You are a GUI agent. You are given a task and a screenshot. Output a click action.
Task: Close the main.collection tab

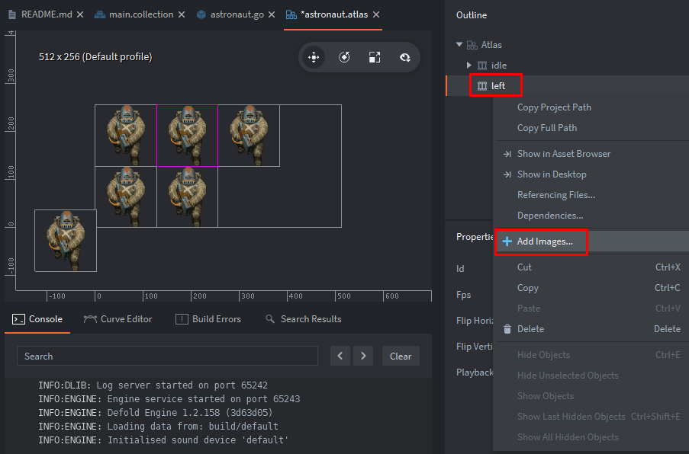182,15
